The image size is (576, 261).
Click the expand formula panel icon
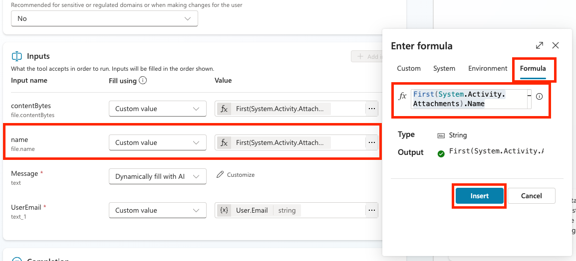[539, 45]
